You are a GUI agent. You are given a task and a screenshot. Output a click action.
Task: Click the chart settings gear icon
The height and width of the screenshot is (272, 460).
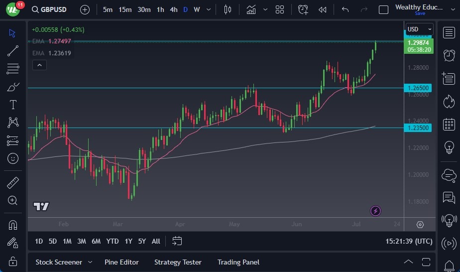420,225
